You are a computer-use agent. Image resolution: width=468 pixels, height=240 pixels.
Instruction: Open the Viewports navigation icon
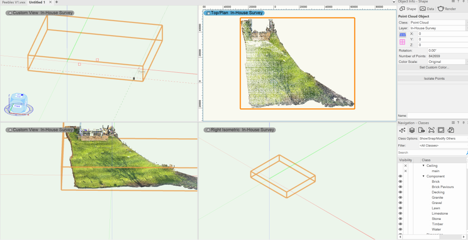coord(431,130)
